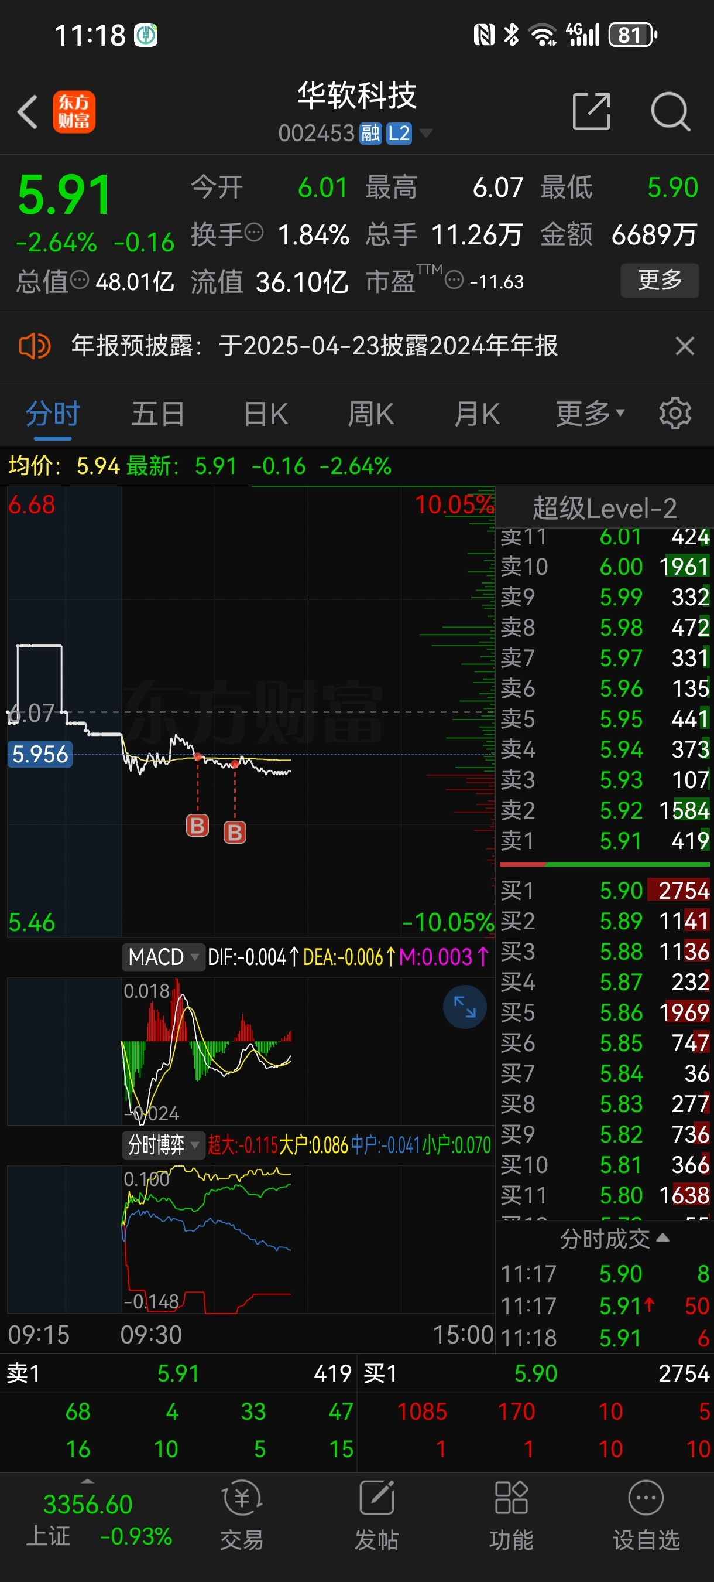This screenshot has height=1582, width=714.
Task: Open the search magnifier icon
Action: tap(671, 112)
